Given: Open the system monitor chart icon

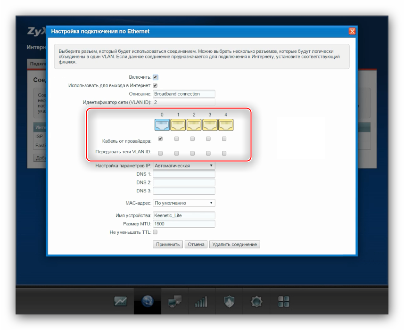Looking at the screenshot, I should click(x=120, y=301).
